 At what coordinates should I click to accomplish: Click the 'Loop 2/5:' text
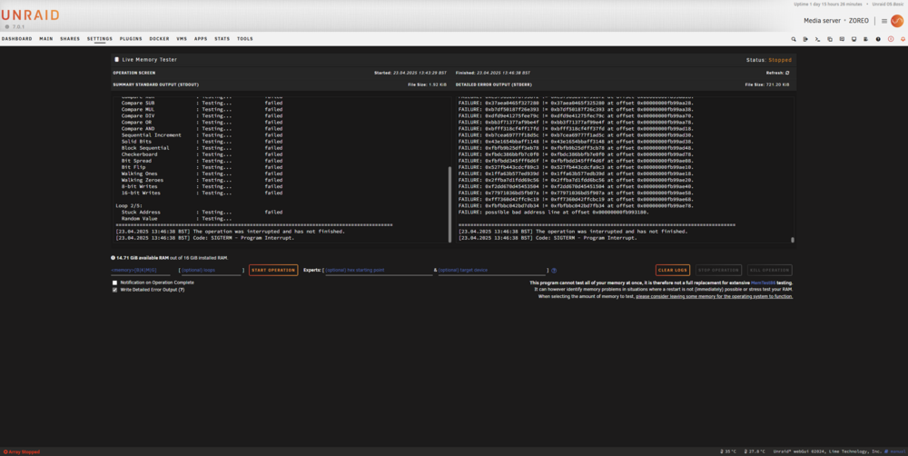point(130,205)
